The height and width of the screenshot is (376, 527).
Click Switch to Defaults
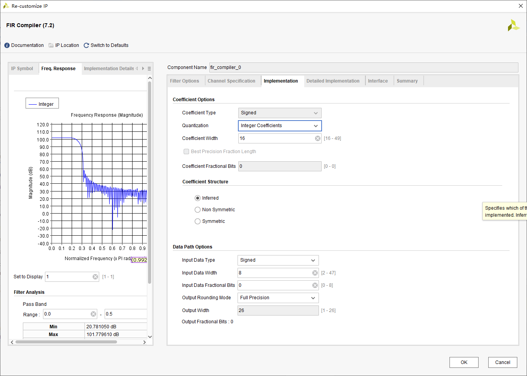[x=109, y=45]
